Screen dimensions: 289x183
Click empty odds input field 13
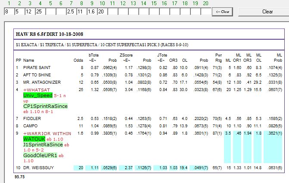134,12
